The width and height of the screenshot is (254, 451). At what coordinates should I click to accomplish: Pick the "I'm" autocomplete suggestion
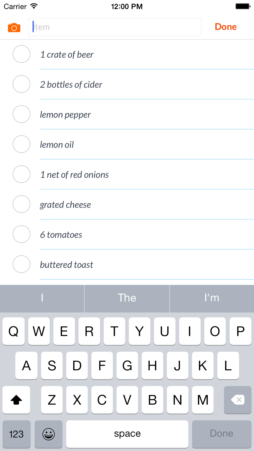[212, 298]
